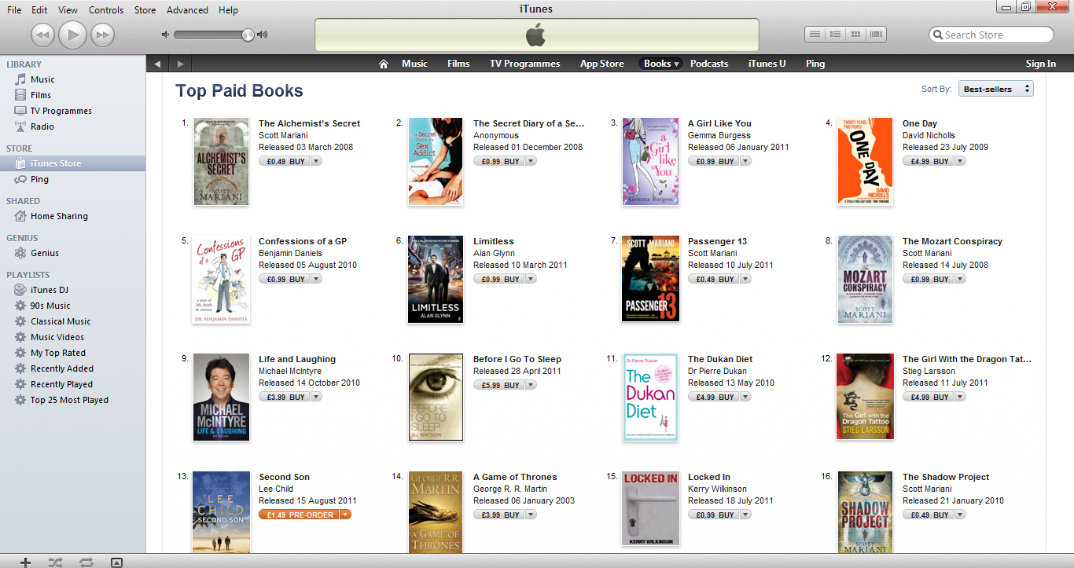1074x568 pixels.
Task: Click the Sign In link
Action: (x=1040, y=64)
